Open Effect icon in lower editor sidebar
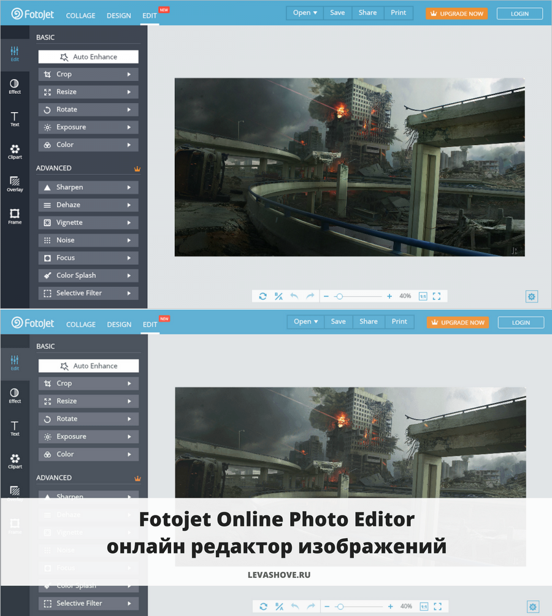 (15, 395)
